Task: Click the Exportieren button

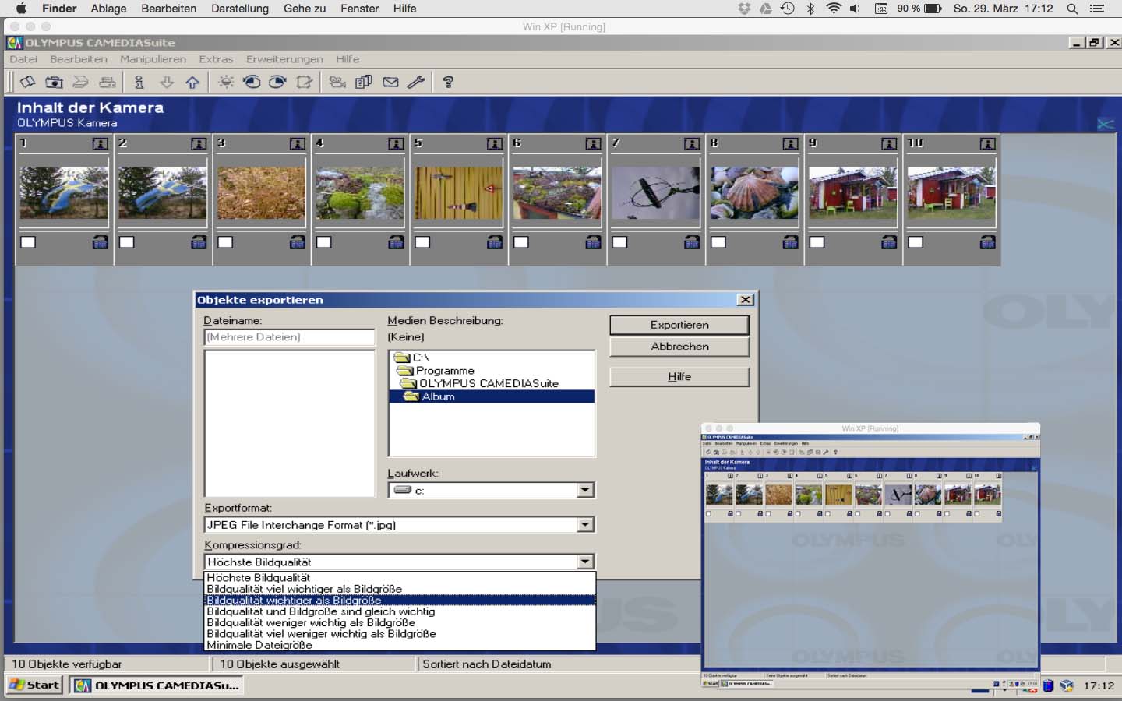Action: pyautogui.click(x=679, y=325)
